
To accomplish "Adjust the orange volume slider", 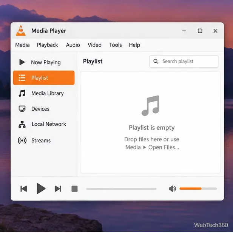I will (198, 189).
